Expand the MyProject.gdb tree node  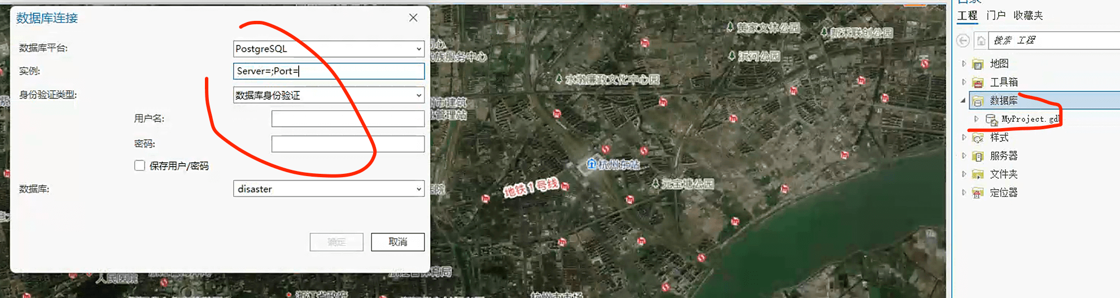point(976,119)
